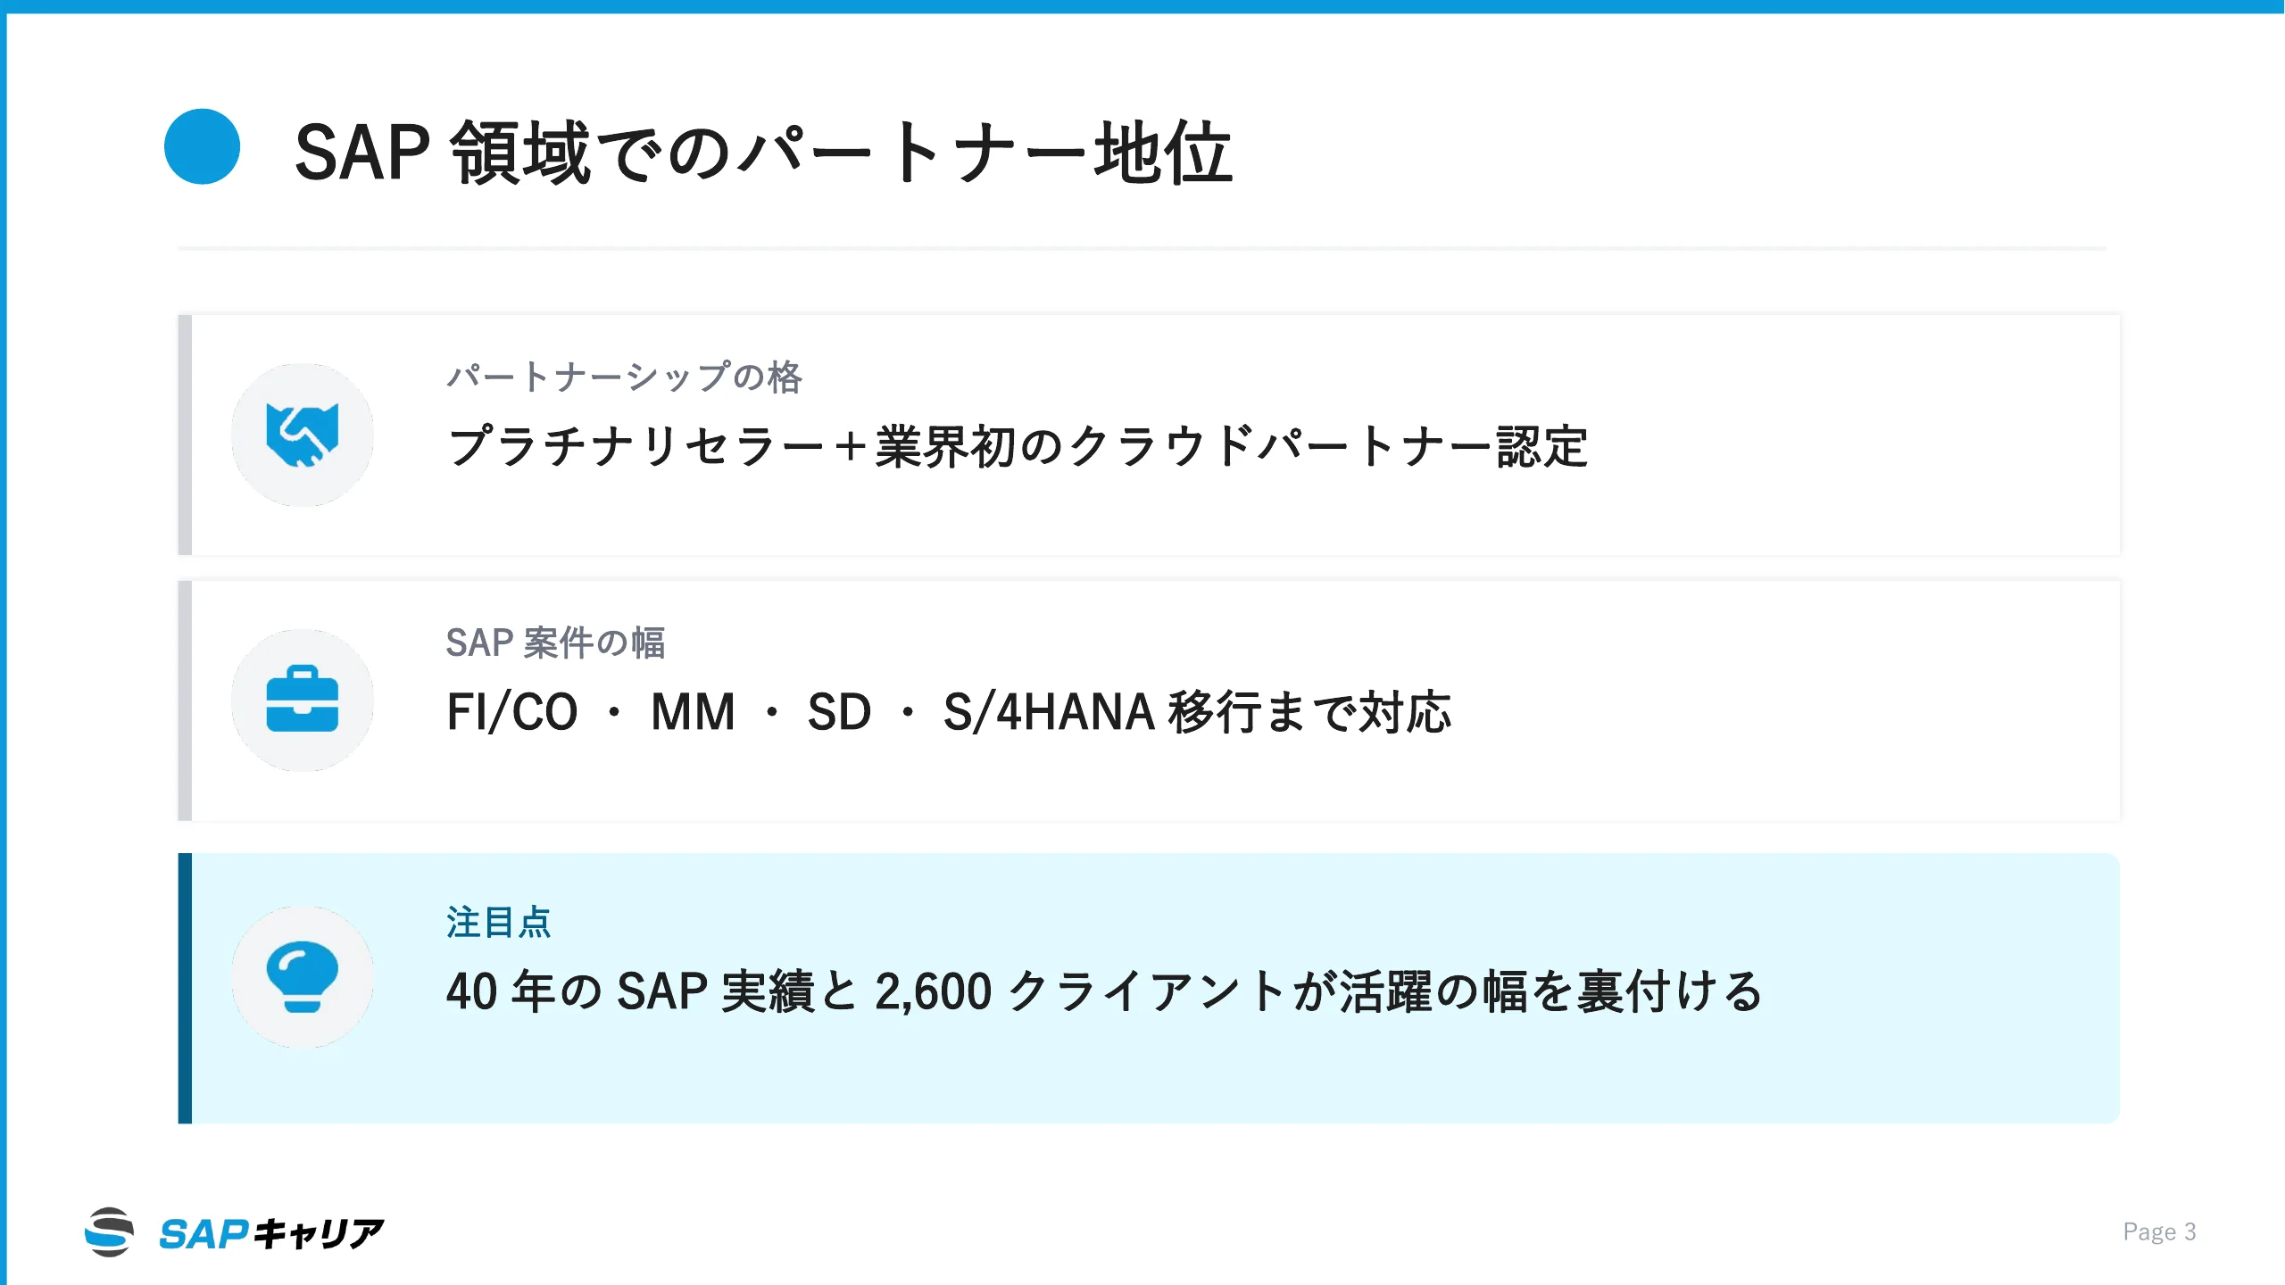Select the light blue highlight card
This screenshot has width=2285, height=1285.
coord(1149,988)
